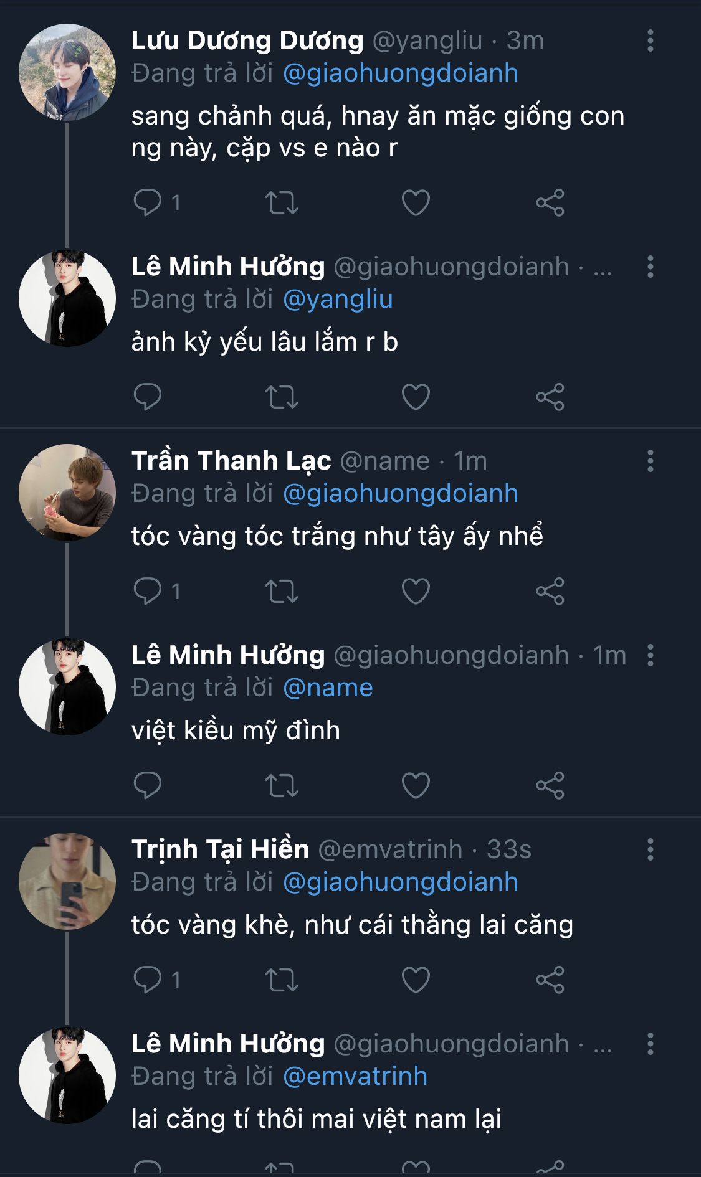Open Trần Thanh Lạc's profile avatar
The height and width of the screenshot is (1177, 701).
tap(67, 492)
